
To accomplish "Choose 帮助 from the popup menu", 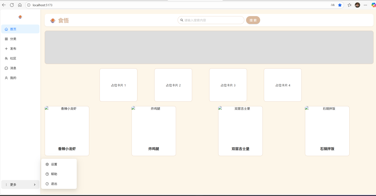I will click(59, 174).
